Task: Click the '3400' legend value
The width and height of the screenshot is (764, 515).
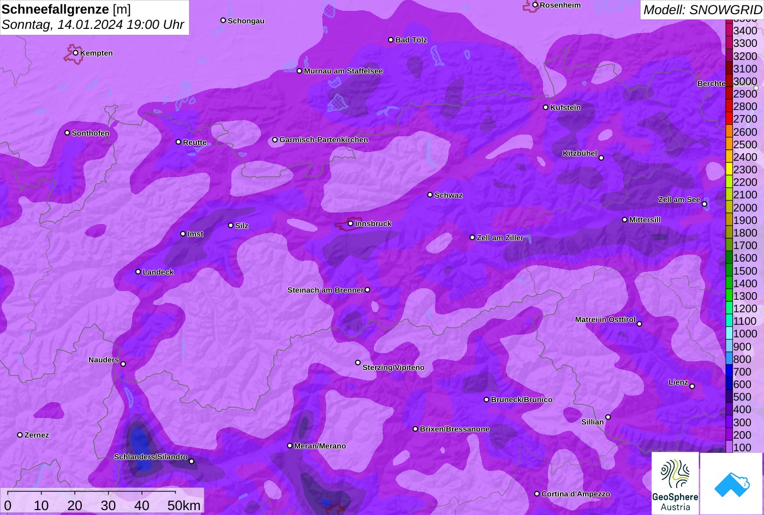Action: pos(745,31)
